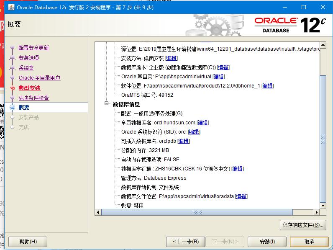Select the 自动内存管理选项: FALSE row

pyautogui.click(x=150, y=160)
